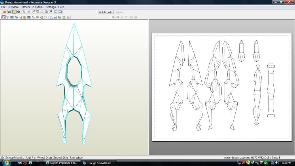
Task: Click the dashed selection rectangle icon
Action: (47, 17)
